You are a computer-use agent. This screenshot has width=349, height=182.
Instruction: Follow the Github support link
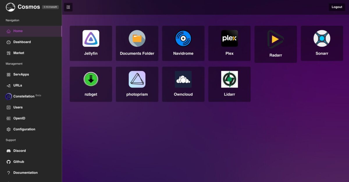pos(19,162)
